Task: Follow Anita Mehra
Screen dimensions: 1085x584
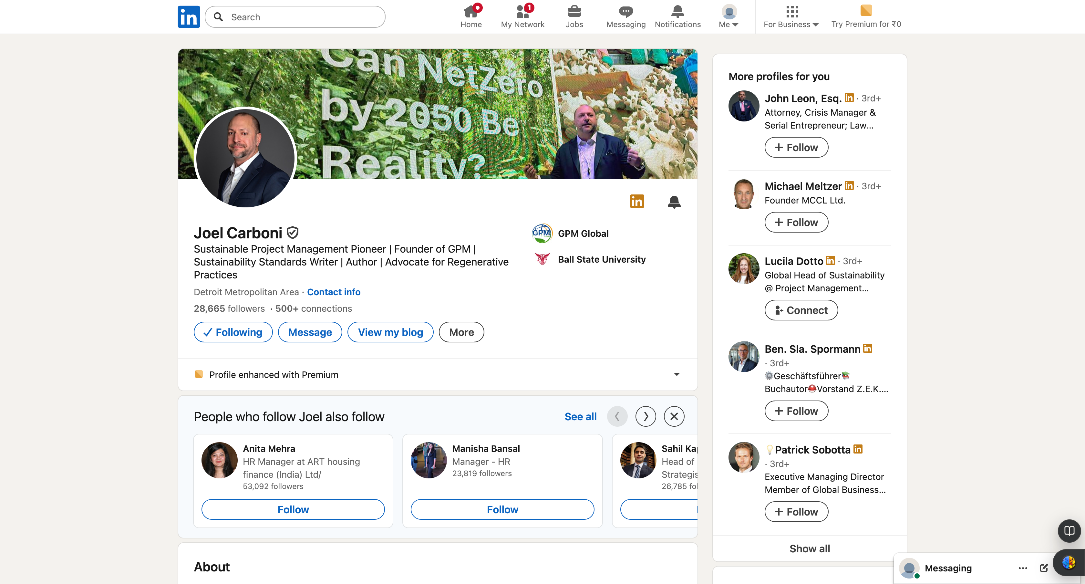Action: pos(293,509)
